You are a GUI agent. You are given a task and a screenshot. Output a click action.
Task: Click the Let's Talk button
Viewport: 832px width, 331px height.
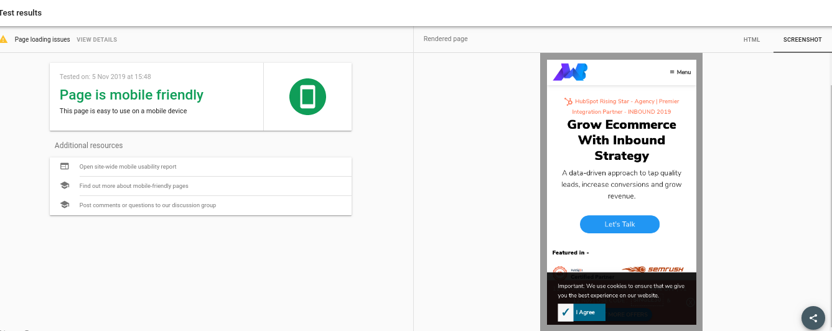click(620, 224)
